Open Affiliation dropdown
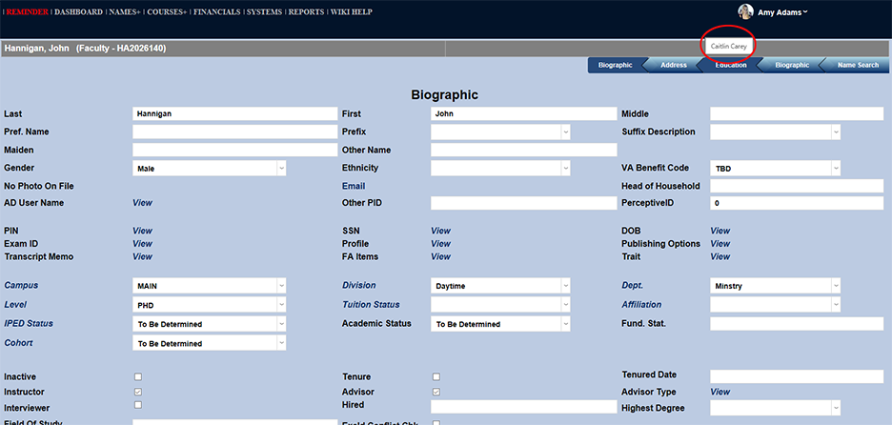Image resolution: width=892 pixels, height=425 pixels. point(776,305)
